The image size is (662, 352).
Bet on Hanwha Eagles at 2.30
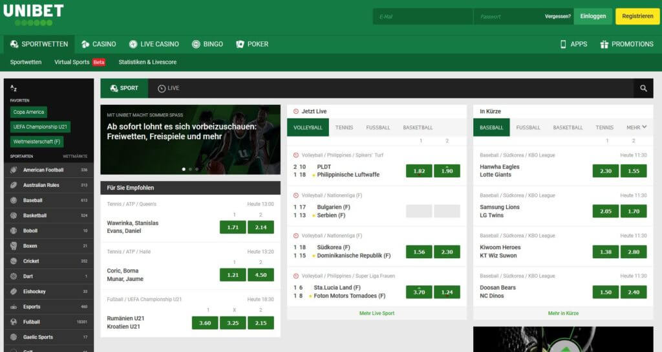605,171
